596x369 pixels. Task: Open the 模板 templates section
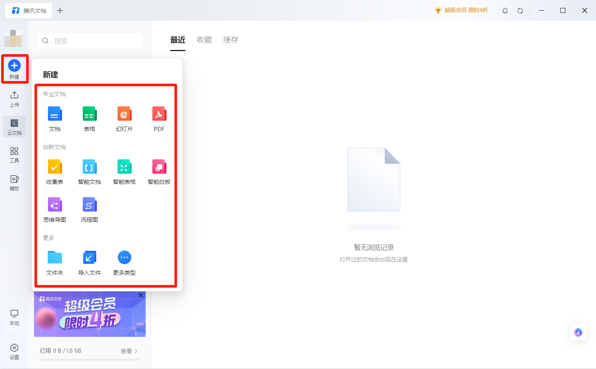click(x=14, y=183)
